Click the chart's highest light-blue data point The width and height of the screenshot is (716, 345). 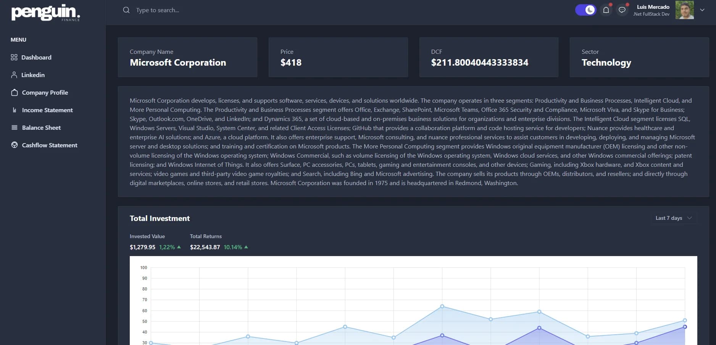(442, 306)
